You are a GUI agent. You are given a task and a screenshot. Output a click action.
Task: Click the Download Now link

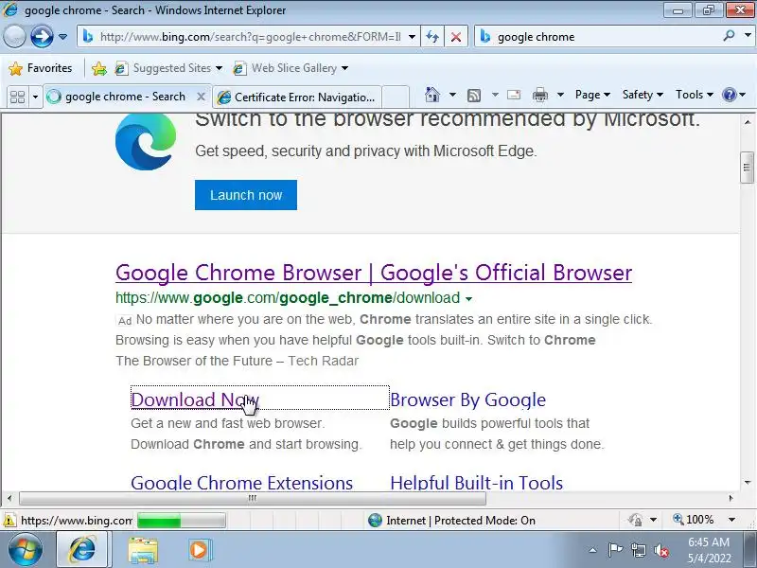(195, 399)
